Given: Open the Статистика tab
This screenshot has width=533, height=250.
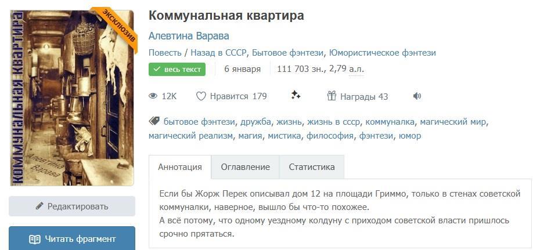Looking at the screenshot, I should pos(311,167).
